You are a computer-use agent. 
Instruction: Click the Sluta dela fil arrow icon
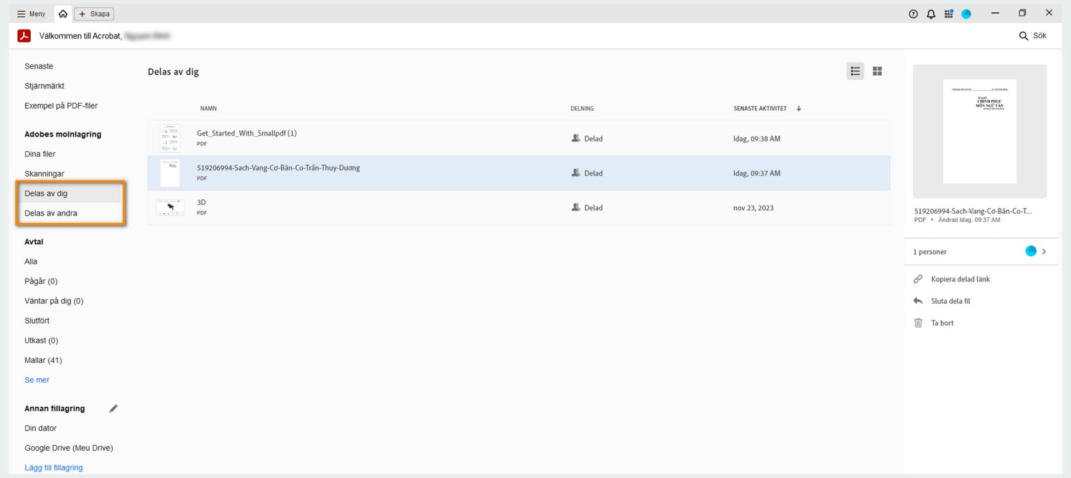(x=918, y=301)
